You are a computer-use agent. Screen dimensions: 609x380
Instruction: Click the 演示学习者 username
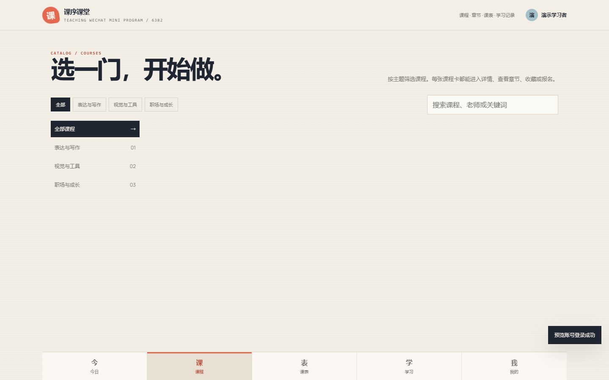click(554, 15)
